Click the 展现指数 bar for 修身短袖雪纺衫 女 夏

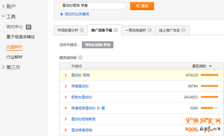pyautogui.click(x=209, y=108)
